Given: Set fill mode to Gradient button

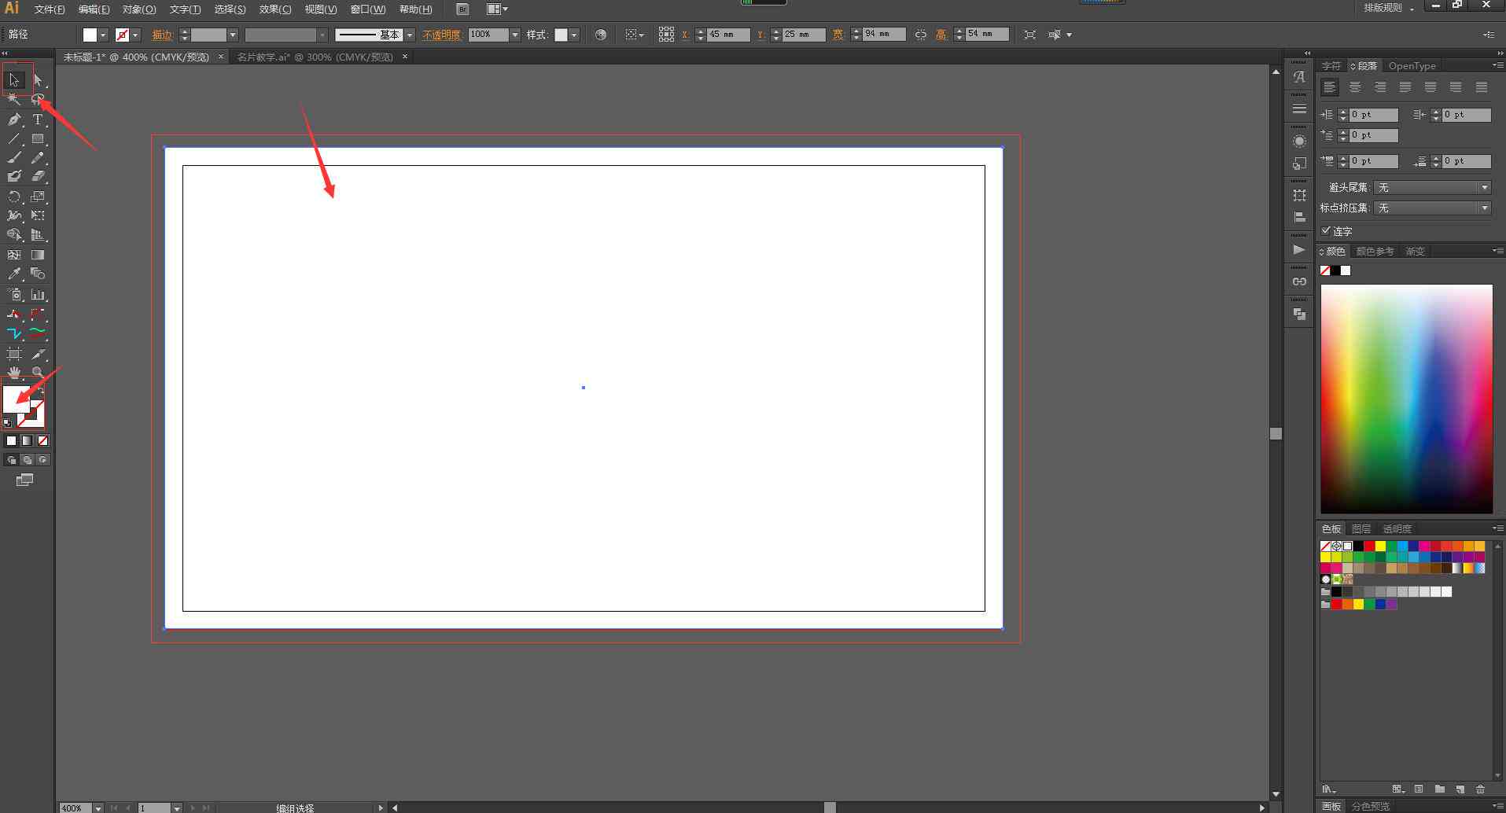Looking at the screenshot, I should (27, 440).
